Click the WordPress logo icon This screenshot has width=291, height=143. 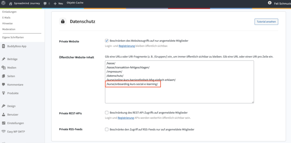(x=4, y=4)
